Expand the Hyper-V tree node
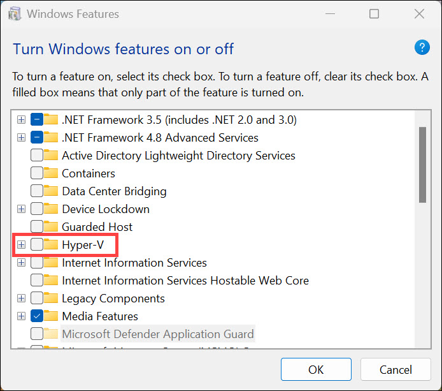The width and height of the screenshot is (442, 391). [x=21, y=244]
